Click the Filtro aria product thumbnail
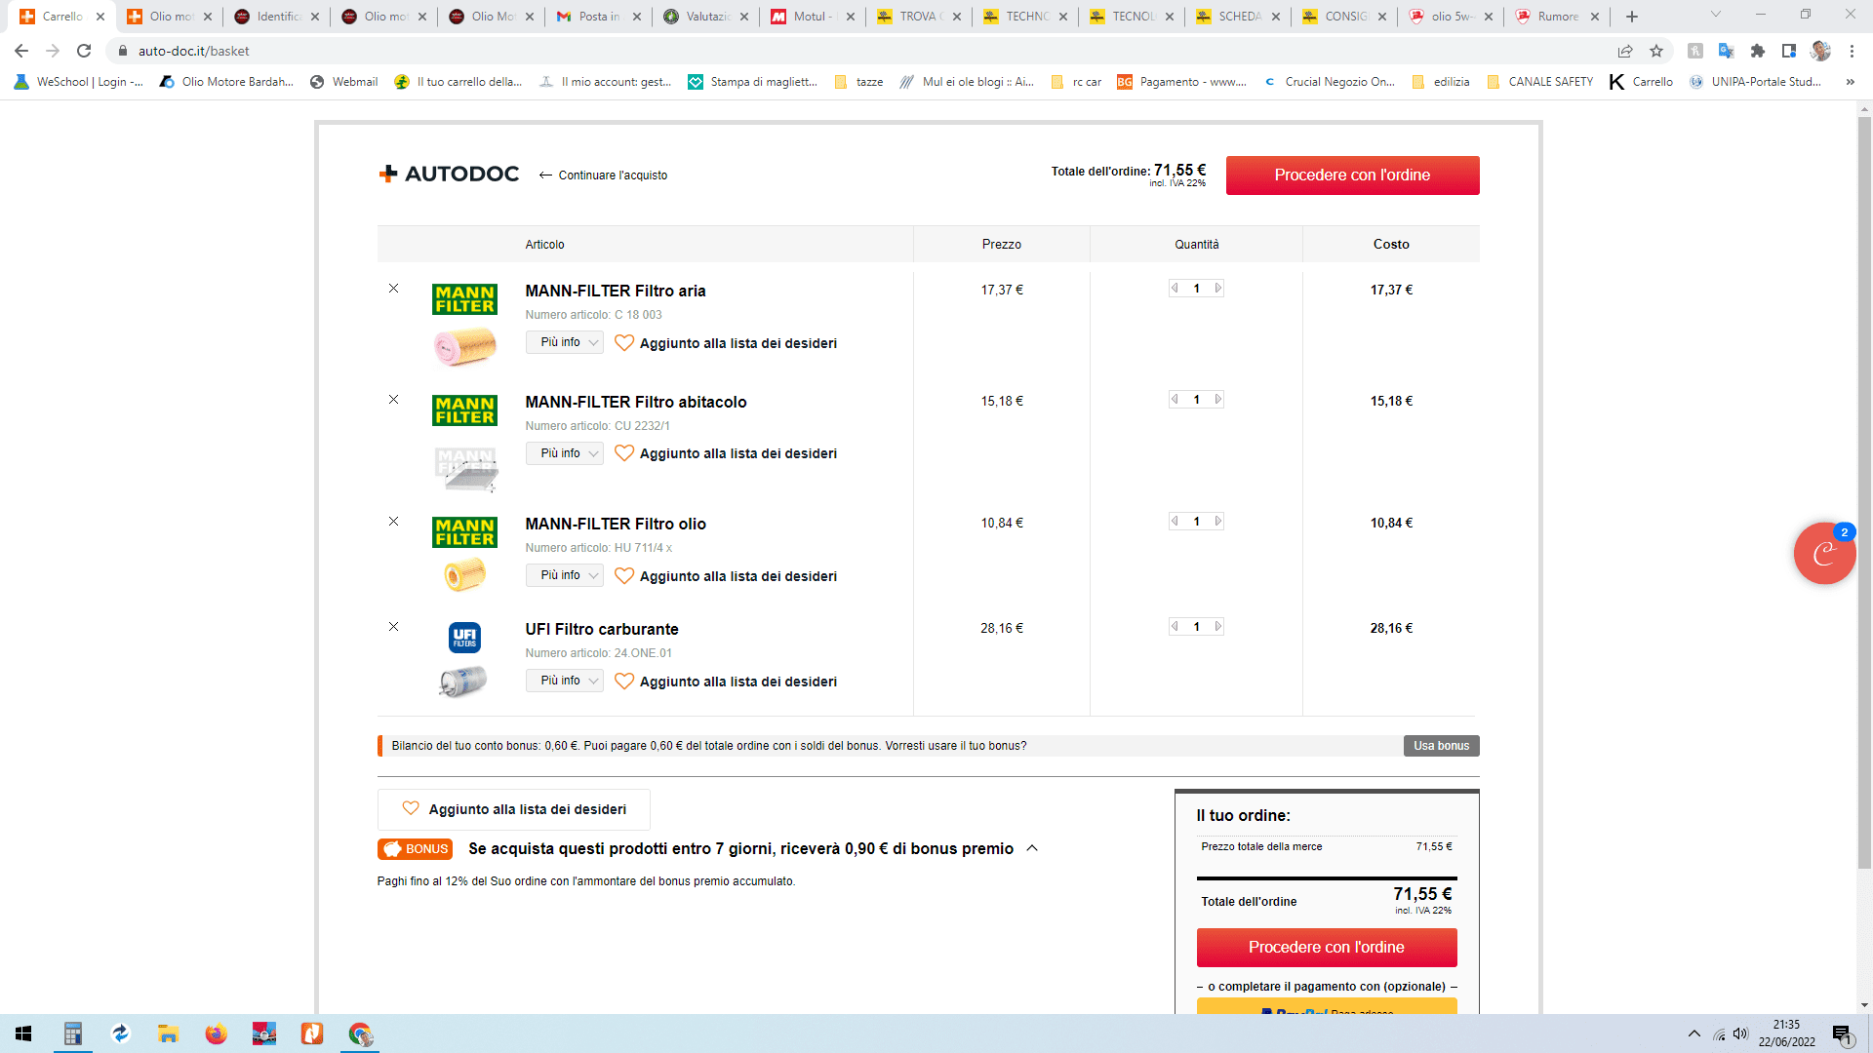 point(465,346)
